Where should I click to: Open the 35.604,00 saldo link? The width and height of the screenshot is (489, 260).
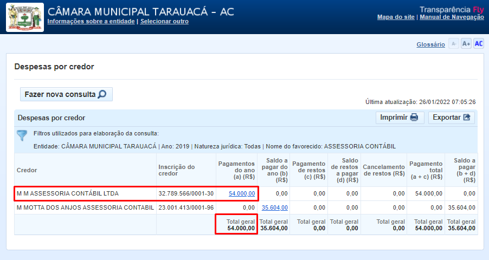click(275, 207)
